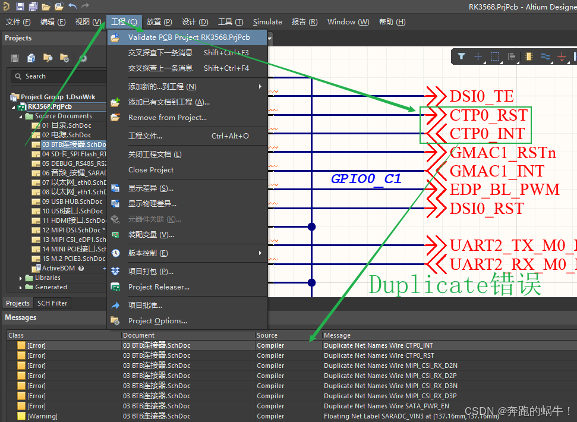
Task: Click the add existing document folder icon
Action: pyautogui.click(x=115, y=102)
